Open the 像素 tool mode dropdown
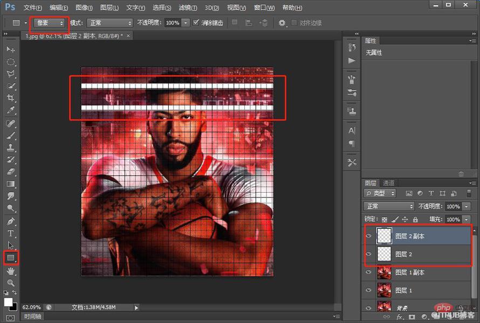 (x=50, y=23)
